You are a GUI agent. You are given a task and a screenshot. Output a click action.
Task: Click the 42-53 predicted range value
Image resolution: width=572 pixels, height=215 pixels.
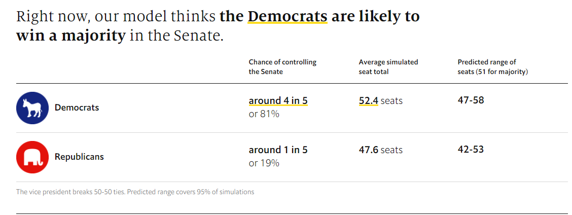coord(471,149)
